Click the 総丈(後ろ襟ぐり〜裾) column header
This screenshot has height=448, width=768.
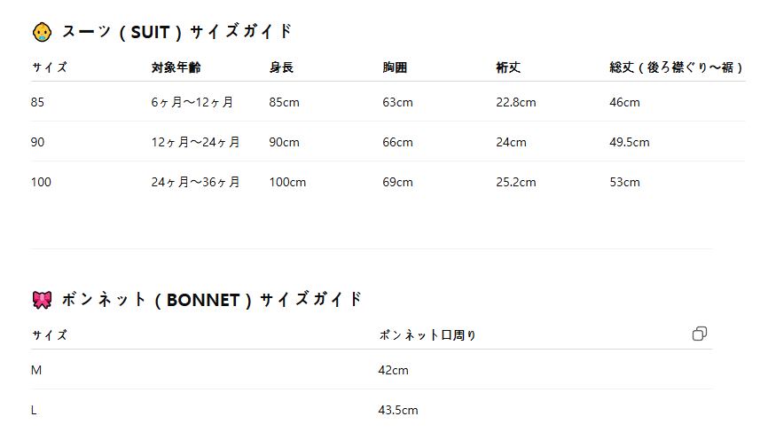pos(676,67)
